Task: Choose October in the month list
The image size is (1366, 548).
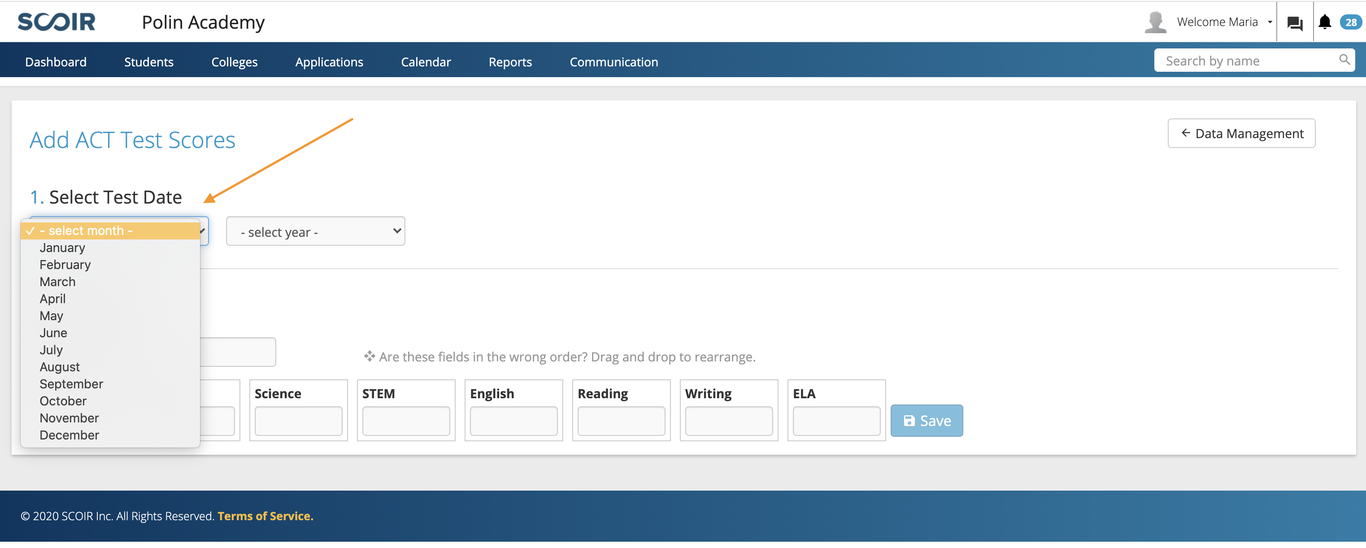Action: click(63, 401)
